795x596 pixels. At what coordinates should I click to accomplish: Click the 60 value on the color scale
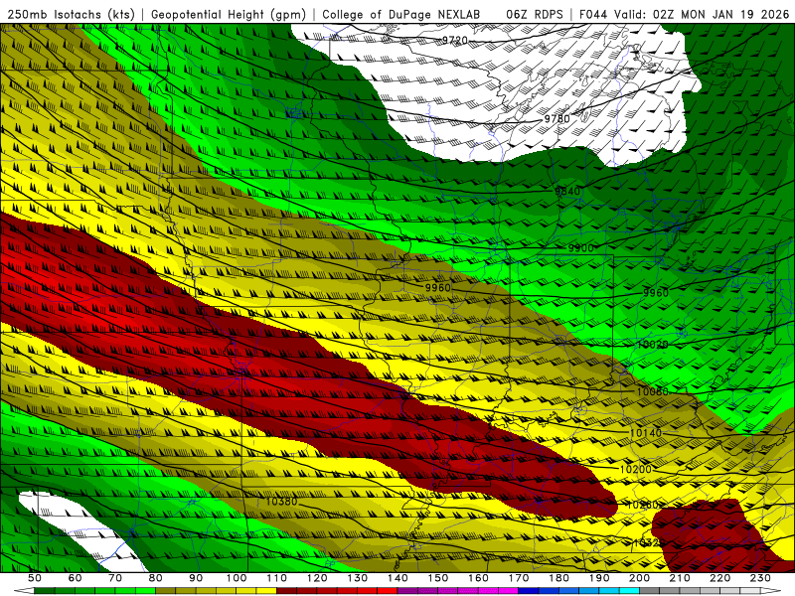[76, 578]
